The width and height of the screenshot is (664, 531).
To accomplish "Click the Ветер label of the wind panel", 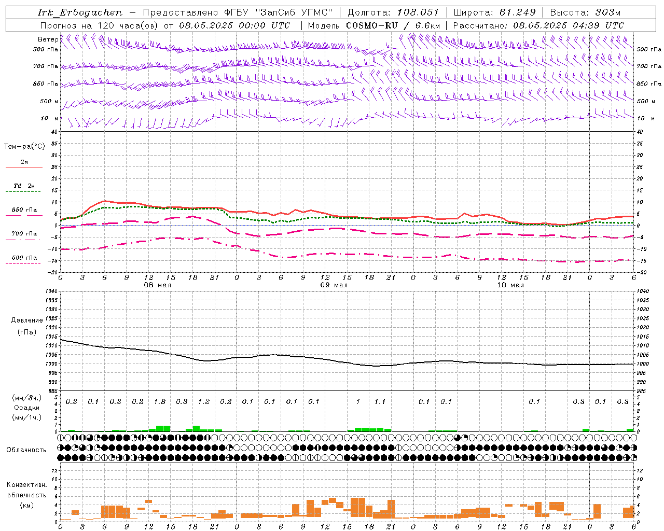I will [48, 39].
